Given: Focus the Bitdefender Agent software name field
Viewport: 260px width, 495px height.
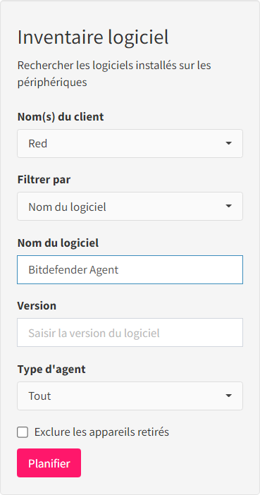Looking at the screenshot, I should 130,269.
